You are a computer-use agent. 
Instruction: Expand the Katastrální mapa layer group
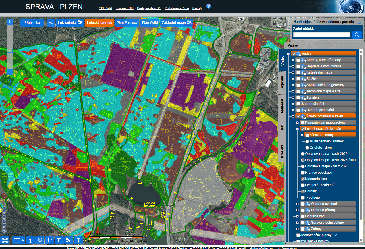point(293,72)
